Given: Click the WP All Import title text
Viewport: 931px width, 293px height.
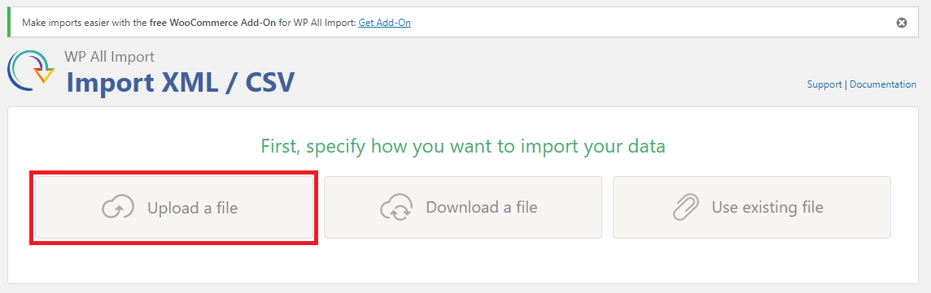Looking at the screenshot, I should pos(109,57).
